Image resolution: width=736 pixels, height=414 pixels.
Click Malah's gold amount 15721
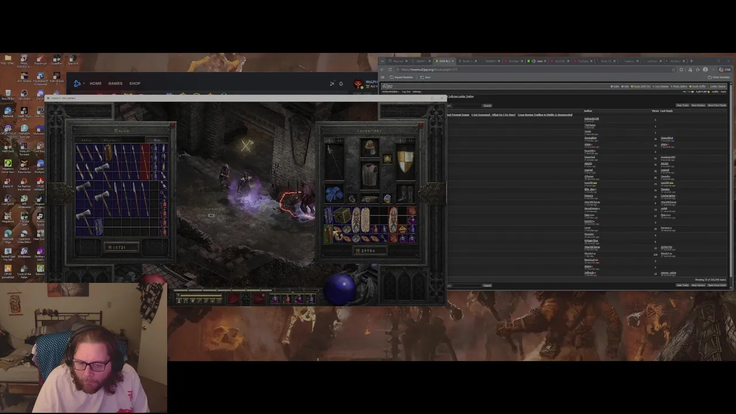coord(121,247)
